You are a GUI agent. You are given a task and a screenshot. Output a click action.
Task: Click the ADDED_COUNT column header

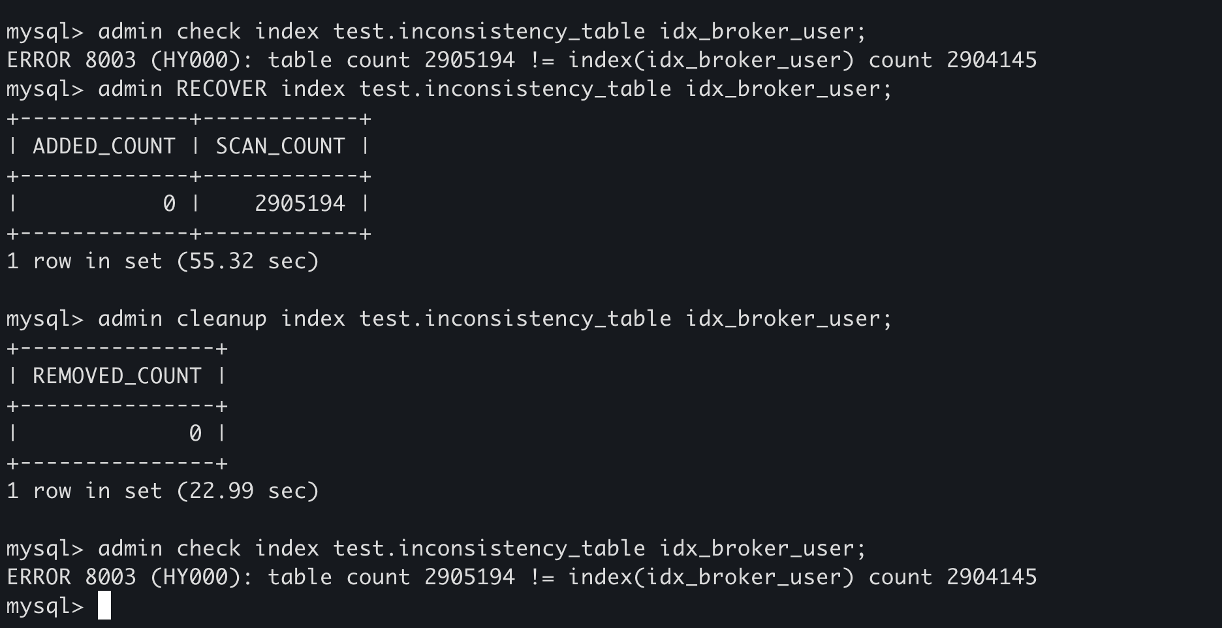click(104, 146)
